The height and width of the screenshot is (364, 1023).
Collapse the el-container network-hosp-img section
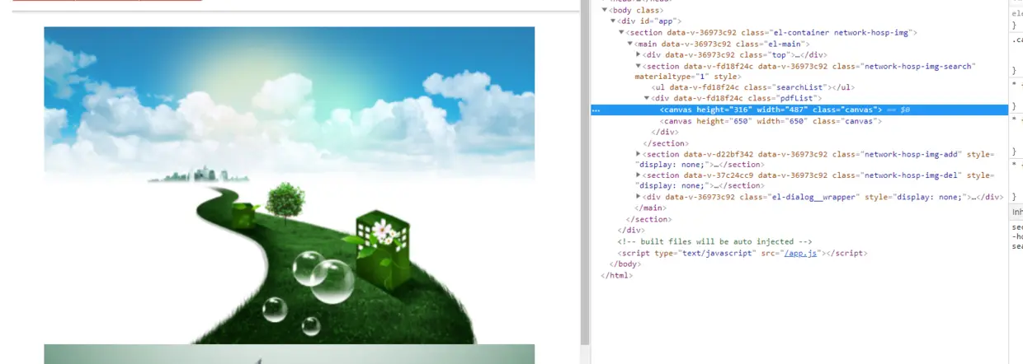[621, 33]
